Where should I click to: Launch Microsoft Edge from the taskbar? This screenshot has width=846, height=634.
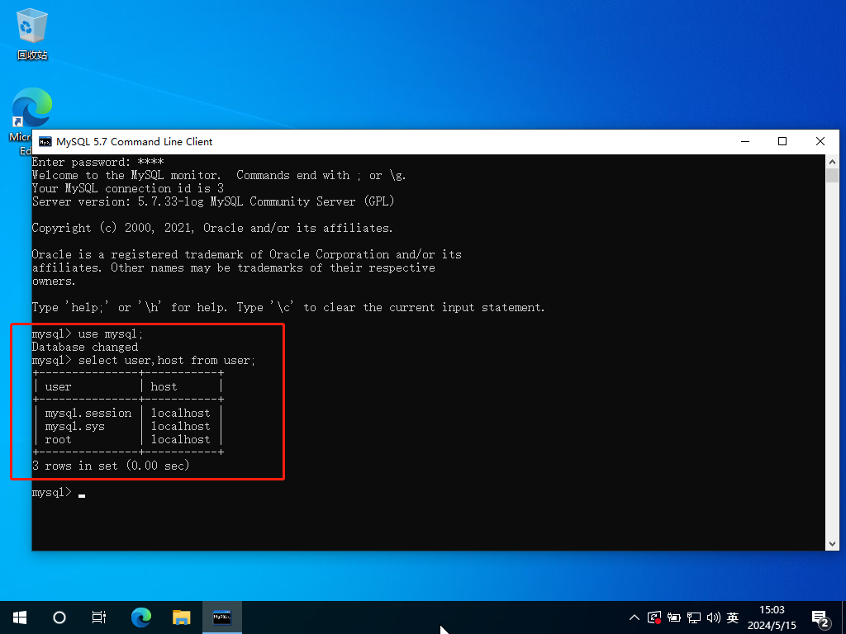[142, 617]
